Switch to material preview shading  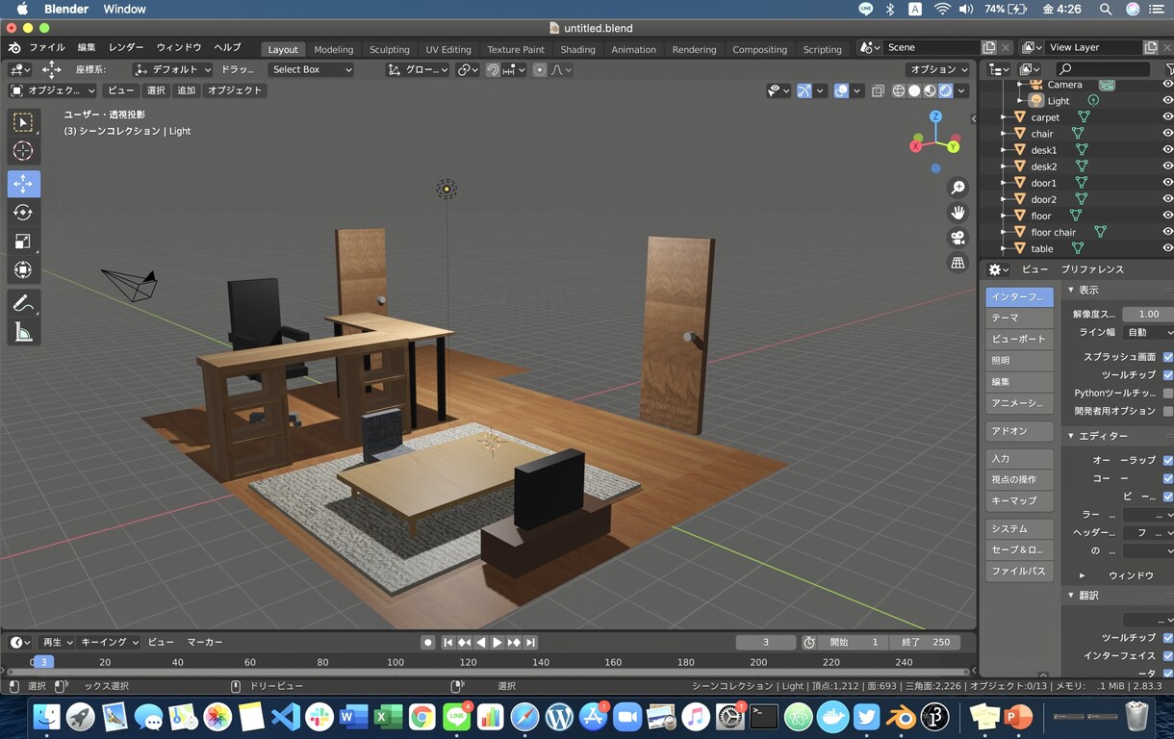[930, 90]
